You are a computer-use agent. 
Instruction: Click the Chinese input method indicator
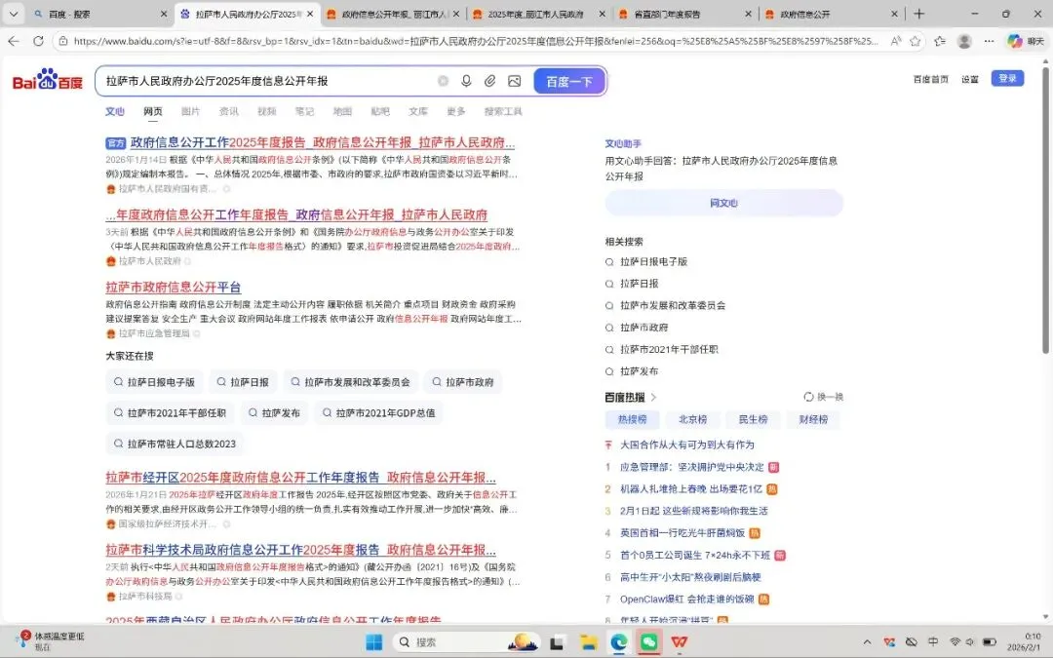[x=933, y=642]
